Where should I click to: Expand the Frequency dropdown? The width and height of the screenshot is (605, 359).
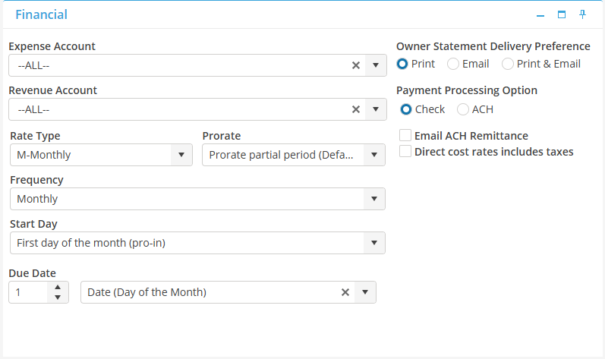click(x=374, y=199)
